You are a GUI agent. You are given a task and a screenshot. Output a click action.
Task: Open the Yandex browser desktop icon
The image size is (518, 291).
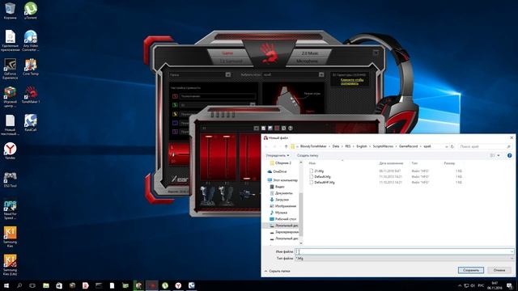[x=11, y=151]
